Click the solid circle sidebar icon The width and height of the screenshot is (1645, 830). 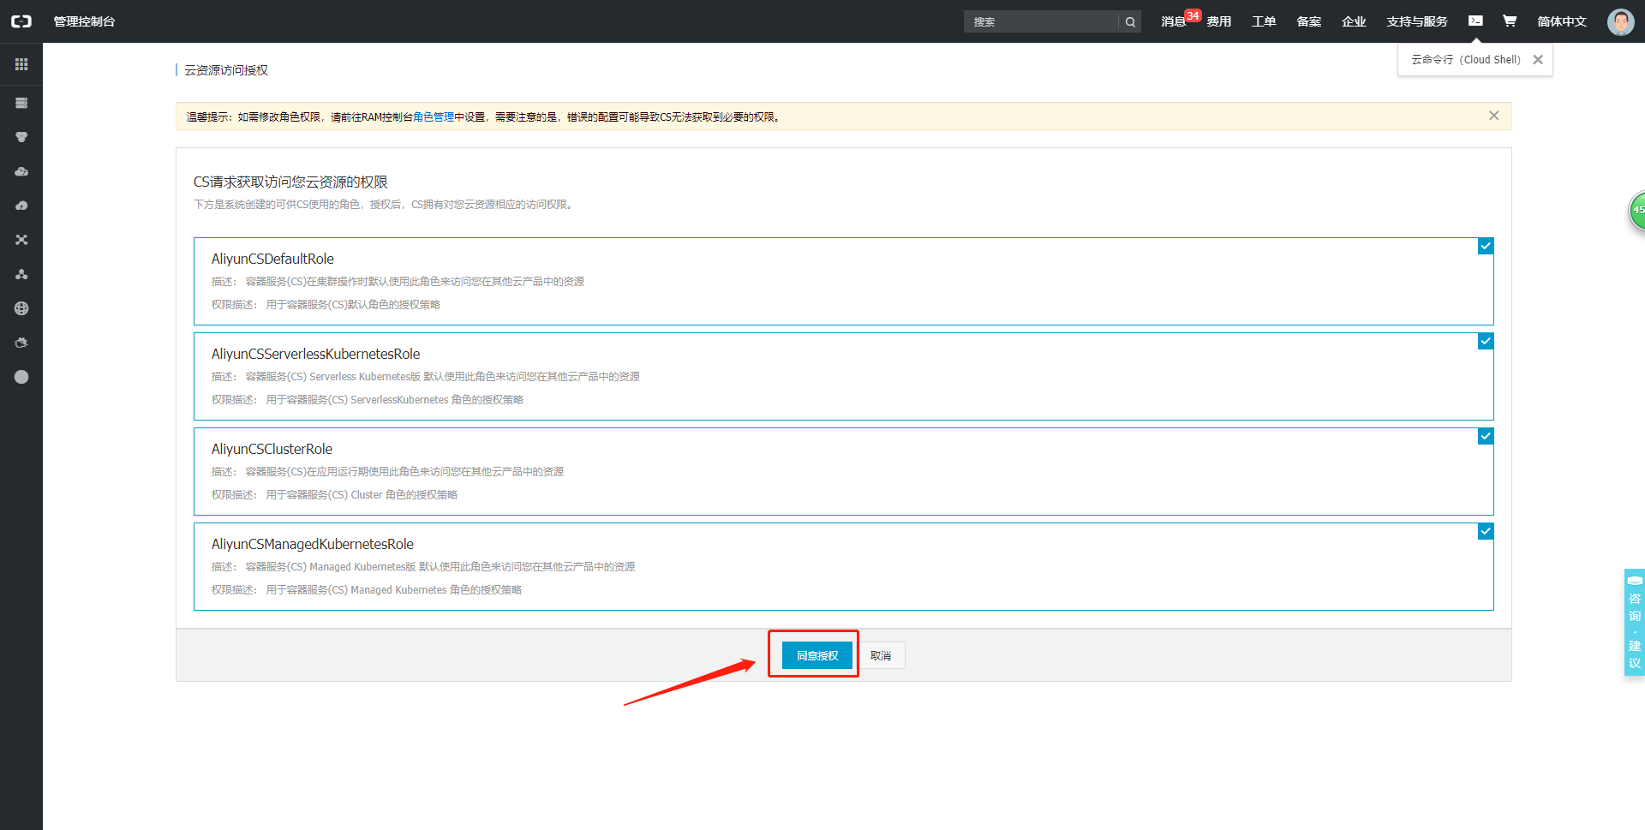click(21, 377)
